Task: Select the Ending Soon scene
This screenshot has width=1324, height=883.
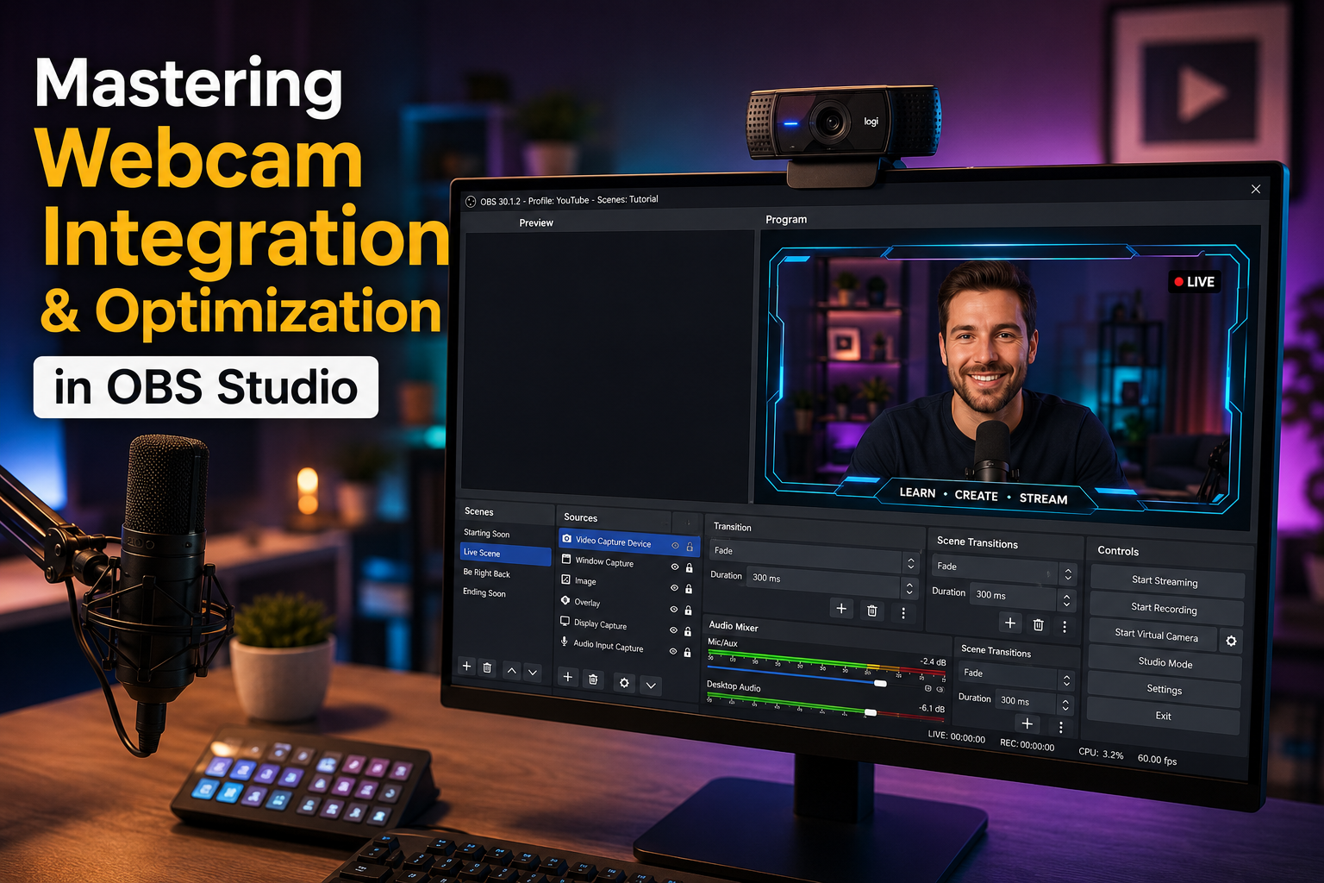Action: tap(484, 593)
